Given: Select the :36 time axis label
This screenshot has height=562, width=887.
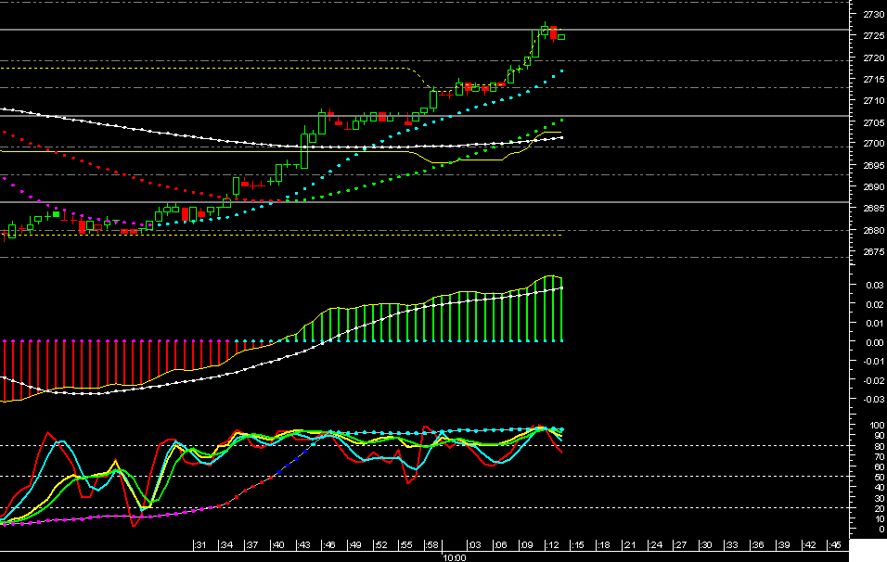Looking at the screenshot, I should click(758, 545).
